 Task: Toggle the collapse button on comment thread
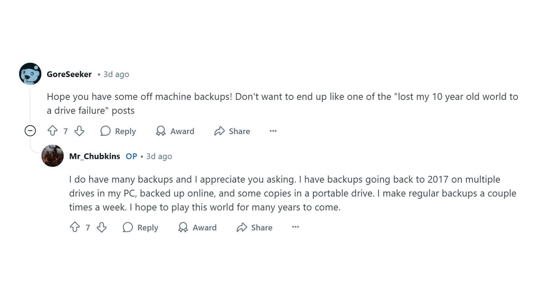[30, 131]
